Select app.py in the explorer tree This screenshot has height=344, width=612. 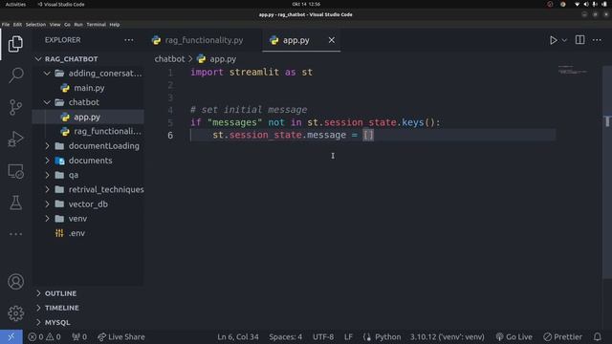click(88, 117)
